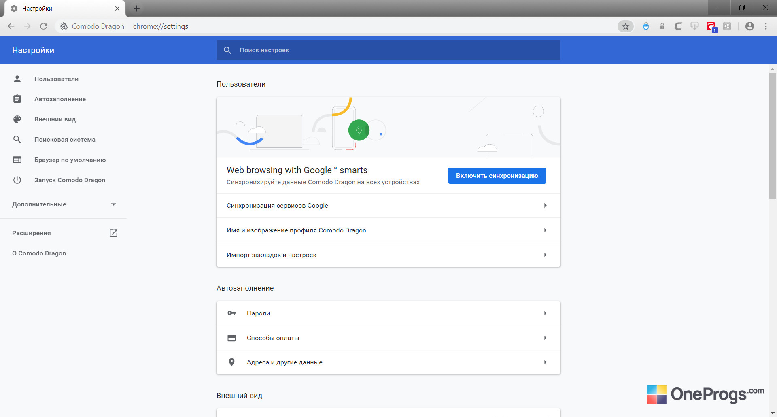Open the user profile avatar menu
777x417 pixels.
tap(749, 26)
